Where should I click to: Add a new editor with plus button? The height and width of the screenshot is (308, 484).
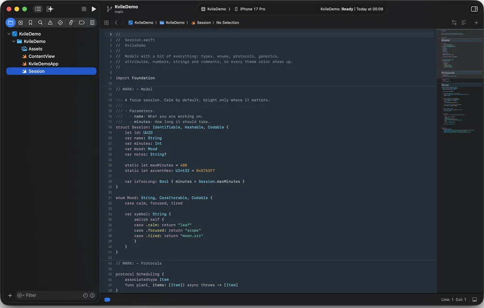click(476, 23)
